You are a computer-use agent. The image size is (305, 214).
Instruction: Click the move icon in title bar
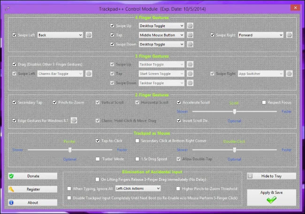8,9
